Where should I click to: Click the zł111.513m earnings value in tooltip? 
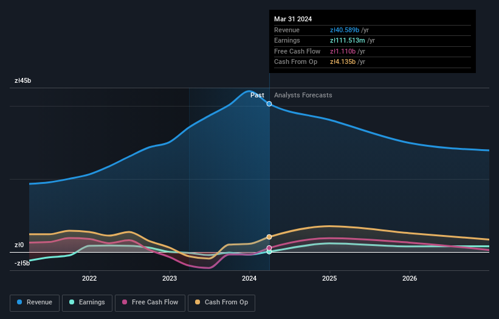click(x=347, y=40)
